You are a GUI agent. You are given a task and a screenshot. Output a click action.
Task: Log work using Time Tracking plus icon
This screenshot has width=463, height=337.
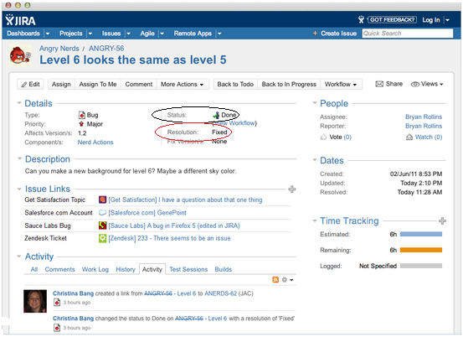click(x=442, y=220)
